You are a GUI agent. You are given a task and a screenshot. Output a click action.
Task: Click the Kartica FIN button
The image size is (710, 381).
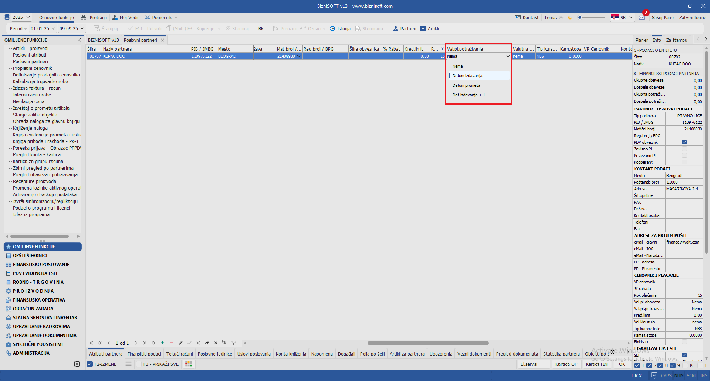(x=596, y=364)
